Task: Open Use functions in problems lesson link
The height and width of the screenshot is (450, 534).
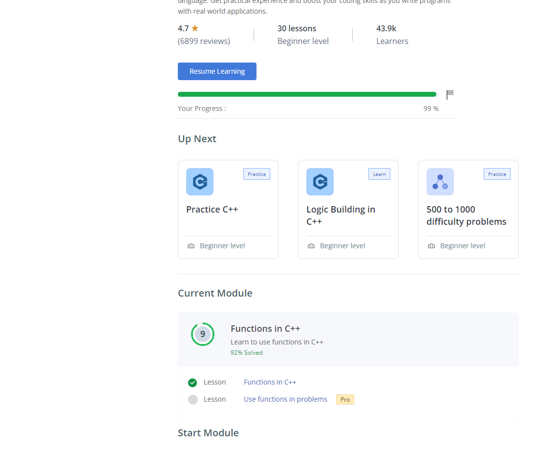Action: point(285,399)
